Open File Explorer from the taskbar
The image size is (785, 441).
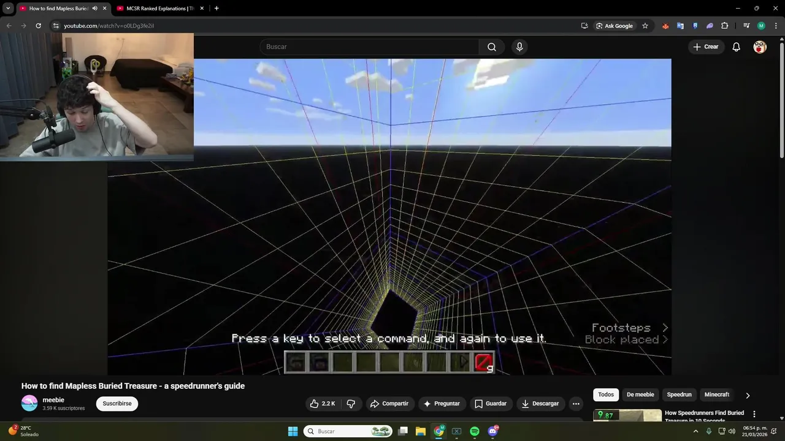[x=421, y=431]
